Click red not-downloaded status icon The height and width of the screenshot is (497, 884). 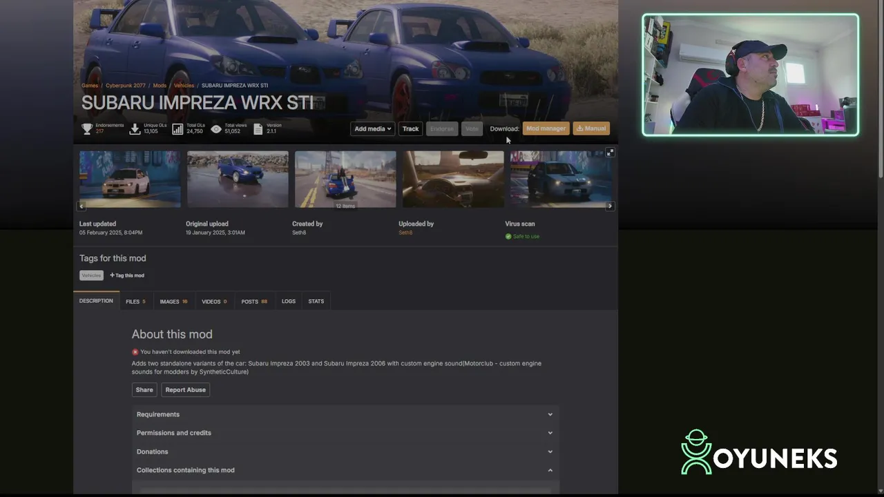tap(135, 352)
